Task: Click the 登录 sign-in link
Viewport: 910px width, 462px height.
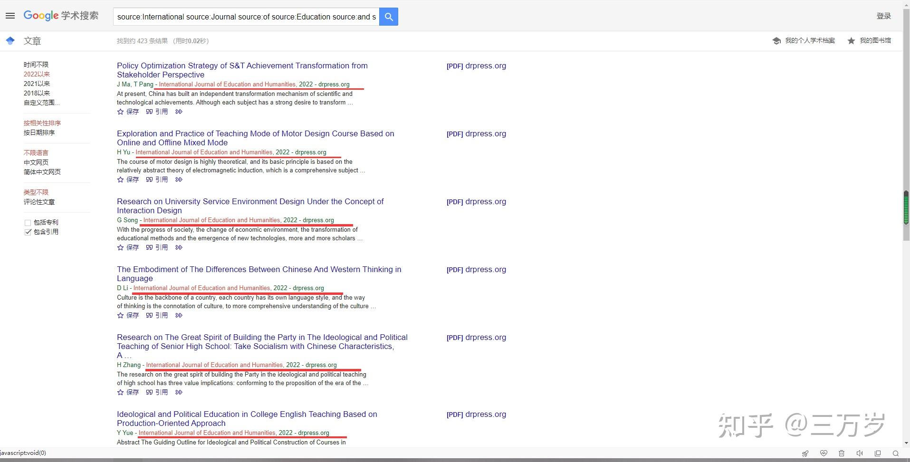Action: click(883, 16)
